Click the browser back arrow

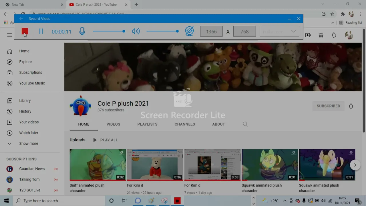tap(6, 14)
